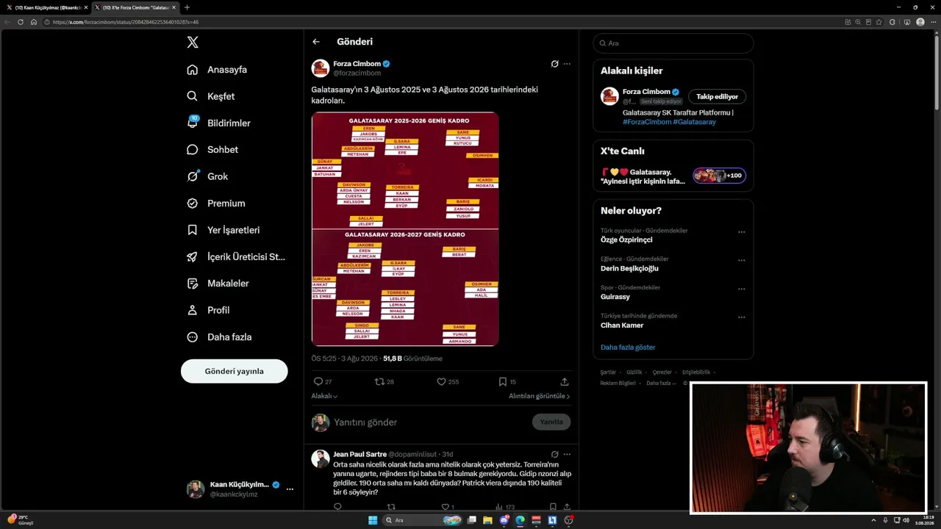Add this page to favorites star
Viewport: 941px width, 529px height.
[x=879, y=22]
